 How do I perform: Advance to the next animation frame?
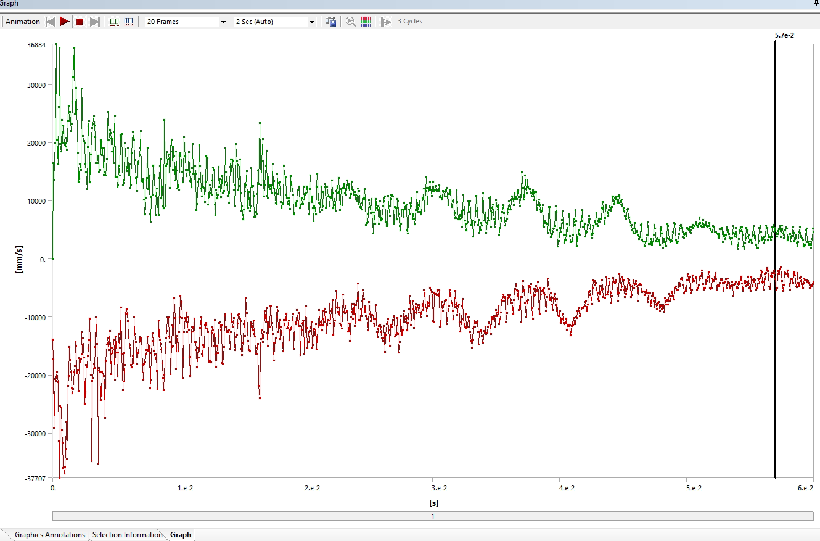(x=94, y=22)
